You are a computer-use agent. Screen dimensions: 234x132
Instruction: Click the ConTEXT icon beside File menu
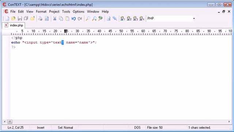click(6, 11)
